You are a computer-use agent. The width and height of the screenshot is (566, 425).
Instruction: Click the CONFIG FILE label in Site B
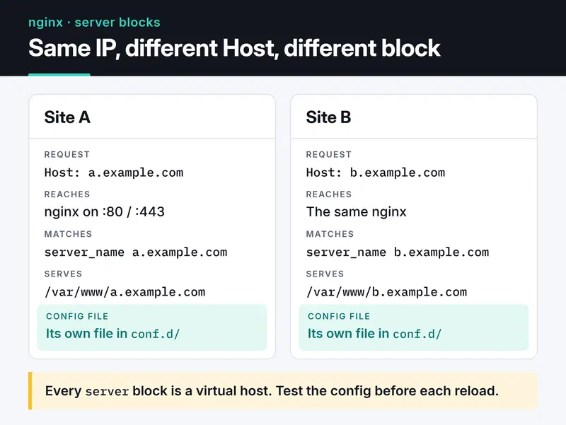click(339, 316)
